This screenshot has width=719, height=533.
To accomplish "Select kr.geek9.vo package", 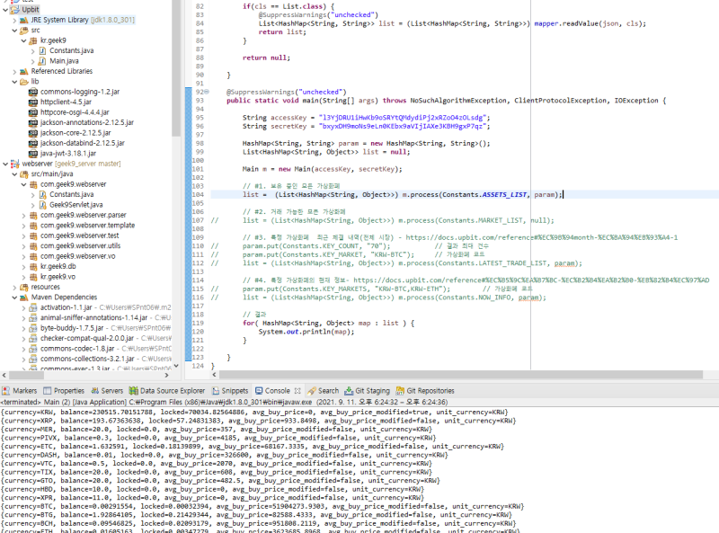I will coord(58,277).
